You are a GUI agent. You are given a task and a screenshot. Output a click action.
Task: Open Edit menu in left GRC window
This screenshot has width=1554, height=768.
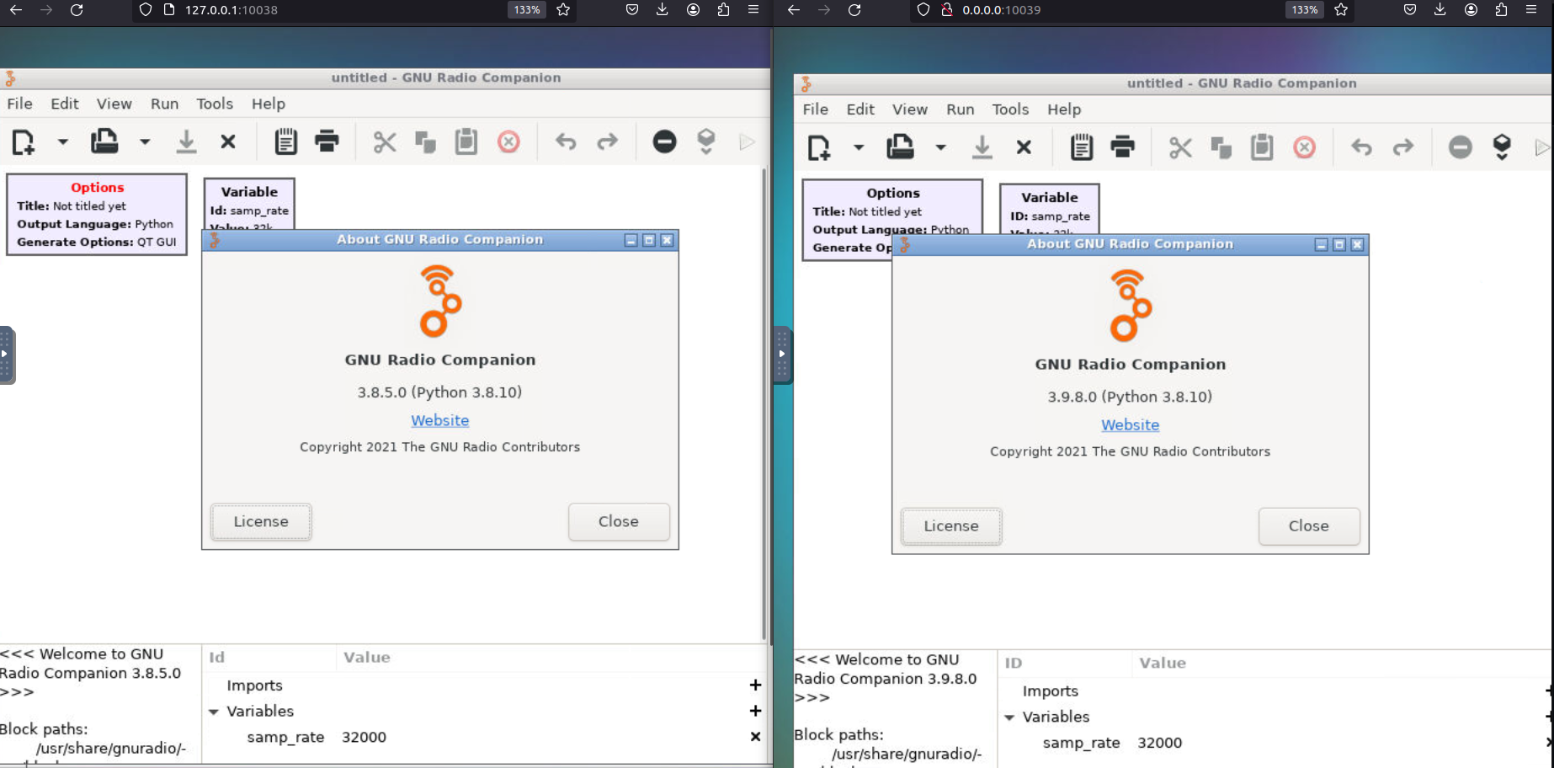click(64, 104)
